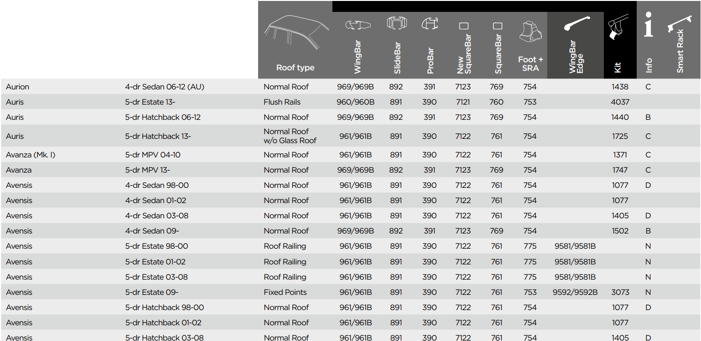701x341 pixels.
Task: Click 'Normal Roof w/o Glass Roof' cell
Action: [290, 136]
